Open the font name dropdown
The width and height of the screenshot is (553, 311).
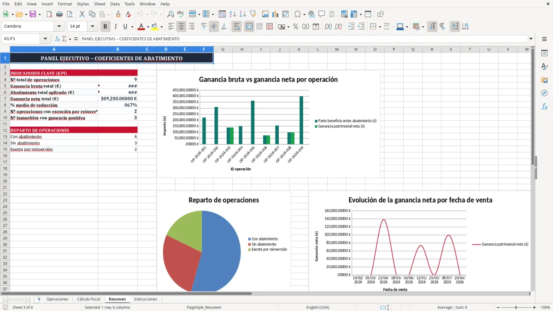coord(59,27)
